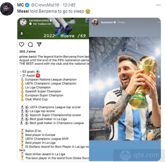
Task: Open the tweet's three-dot more menu
Action: click(158, 5)
